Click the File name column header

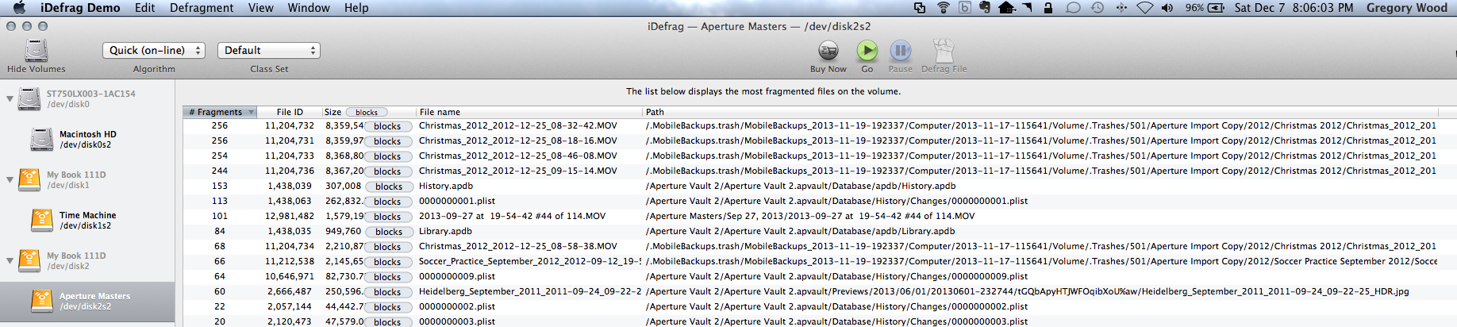529,112
